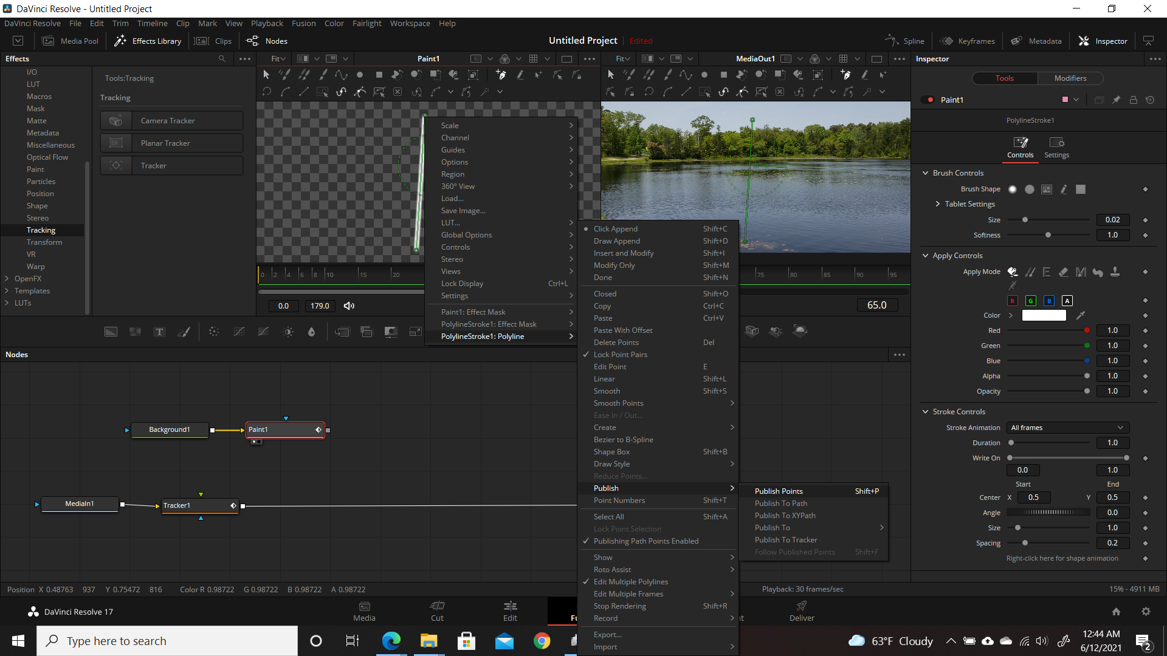Image resolution: width=1167 pixels, height=656 pixels.
Task: Collapse the Apply Controls section
Action: click(926, 256)
